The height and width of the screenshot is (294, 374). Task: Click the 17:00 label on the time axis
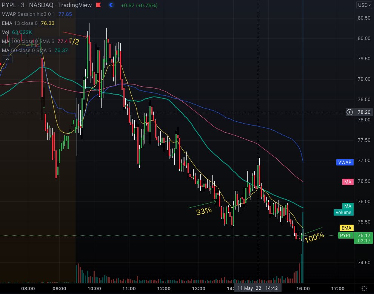[338, 288]
